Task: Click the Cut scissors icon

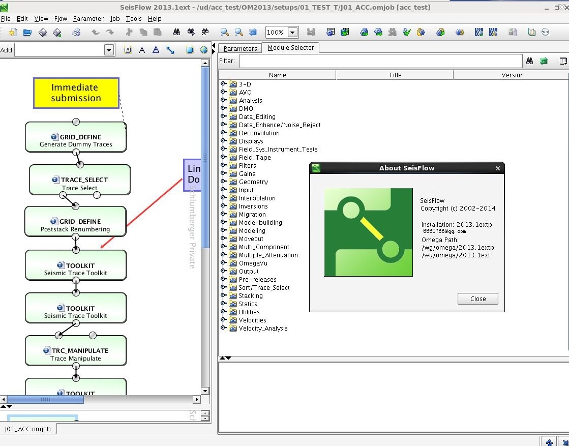Action: pyautogui.click(x=129, y=33)
